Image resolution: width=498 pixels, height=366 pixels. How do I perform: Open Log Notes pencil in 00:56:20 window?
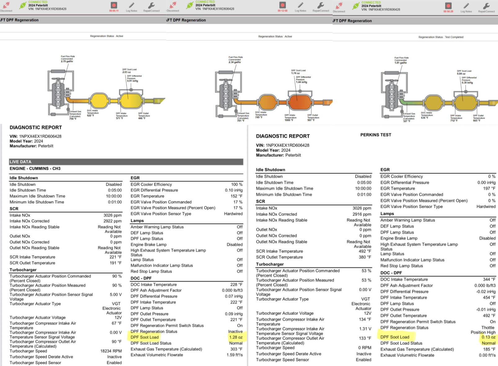[x=466, y=6]
